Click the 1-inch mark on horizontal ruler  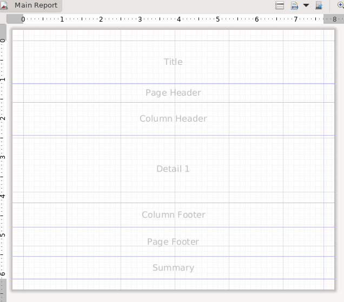click(x=62, y=19)
